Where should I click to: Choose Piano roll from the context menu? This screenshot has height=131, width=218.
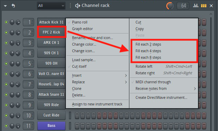point(80,22)
